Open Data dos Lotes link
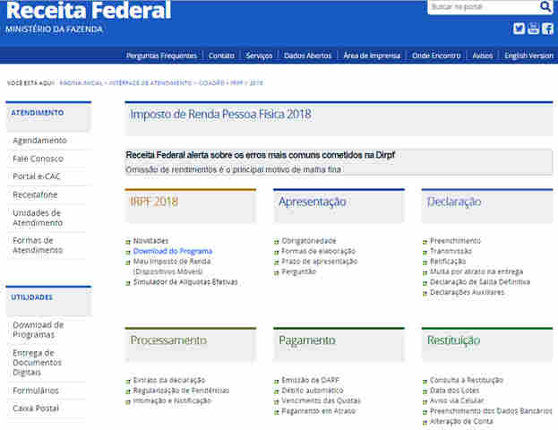Screen dimensions: 558x430 (x=454, y=391)
